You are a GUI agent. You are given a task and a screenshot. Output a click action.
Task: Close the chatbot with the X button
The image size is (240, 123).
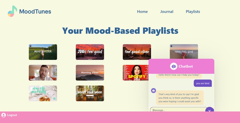210,110
